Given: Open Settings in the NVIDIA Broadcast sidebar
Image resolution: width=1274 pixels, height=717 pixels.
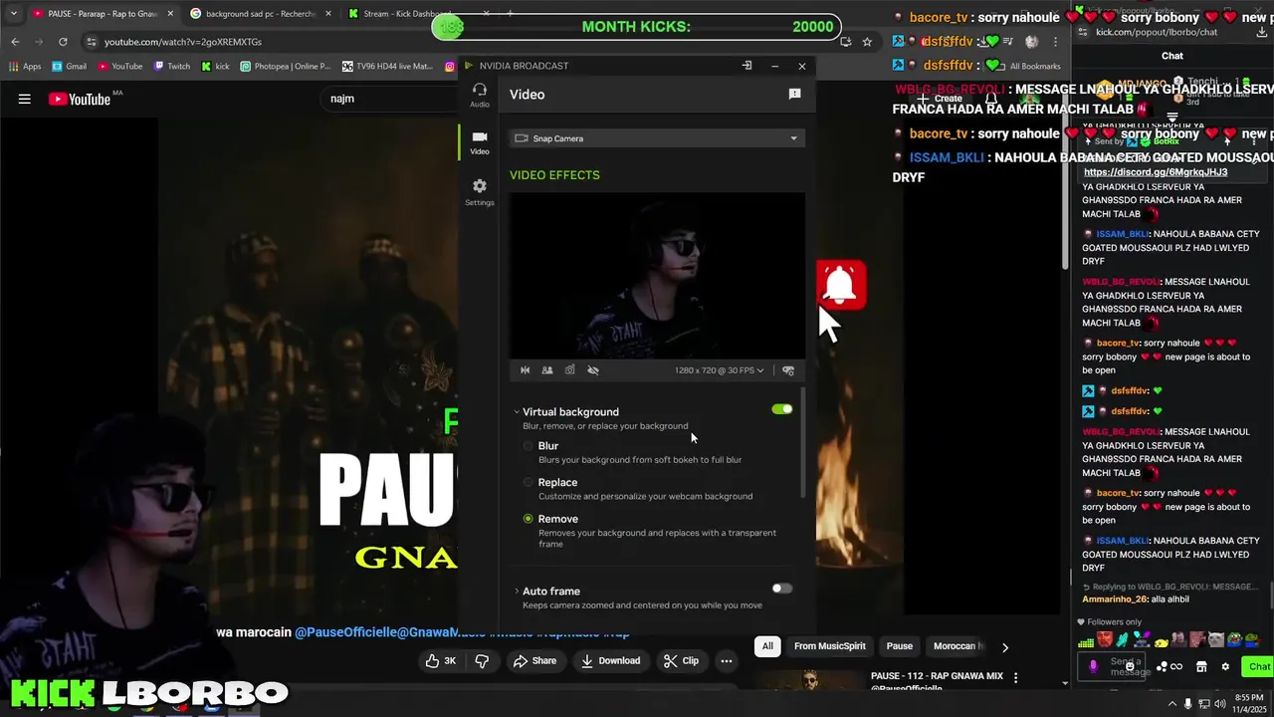Looking at the screenshot, I should pos(480,192).
